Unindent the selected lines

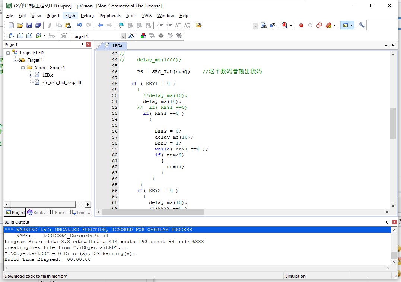[x=169, y=25]
